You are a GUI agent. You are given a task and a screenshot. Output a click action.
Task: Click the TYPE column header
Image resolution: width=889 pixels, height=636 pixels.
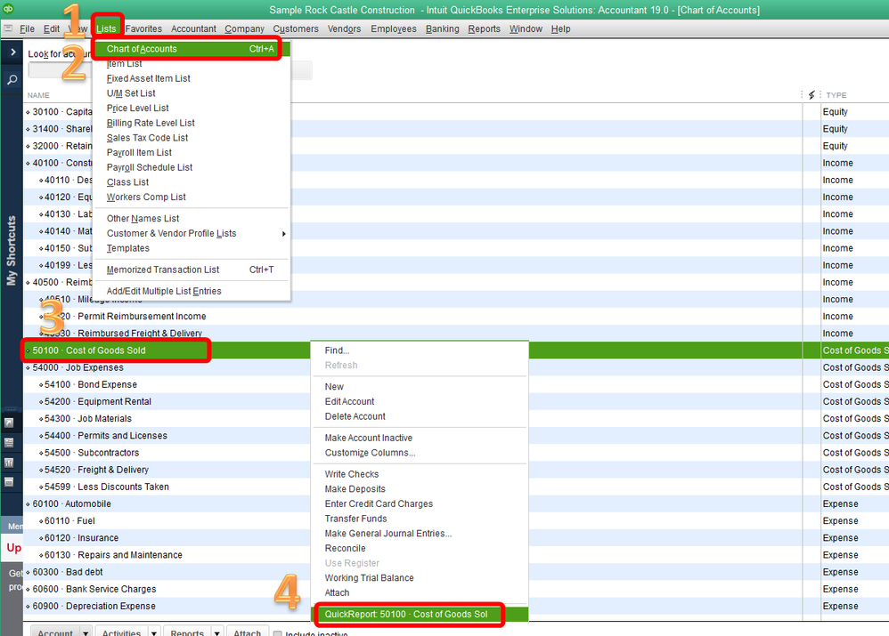tap(836, 95)
